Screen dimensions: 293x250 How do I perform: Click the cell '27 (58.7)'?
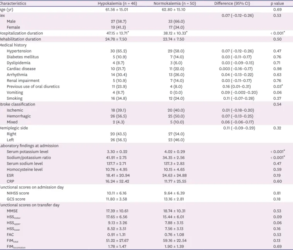(118, 21)
